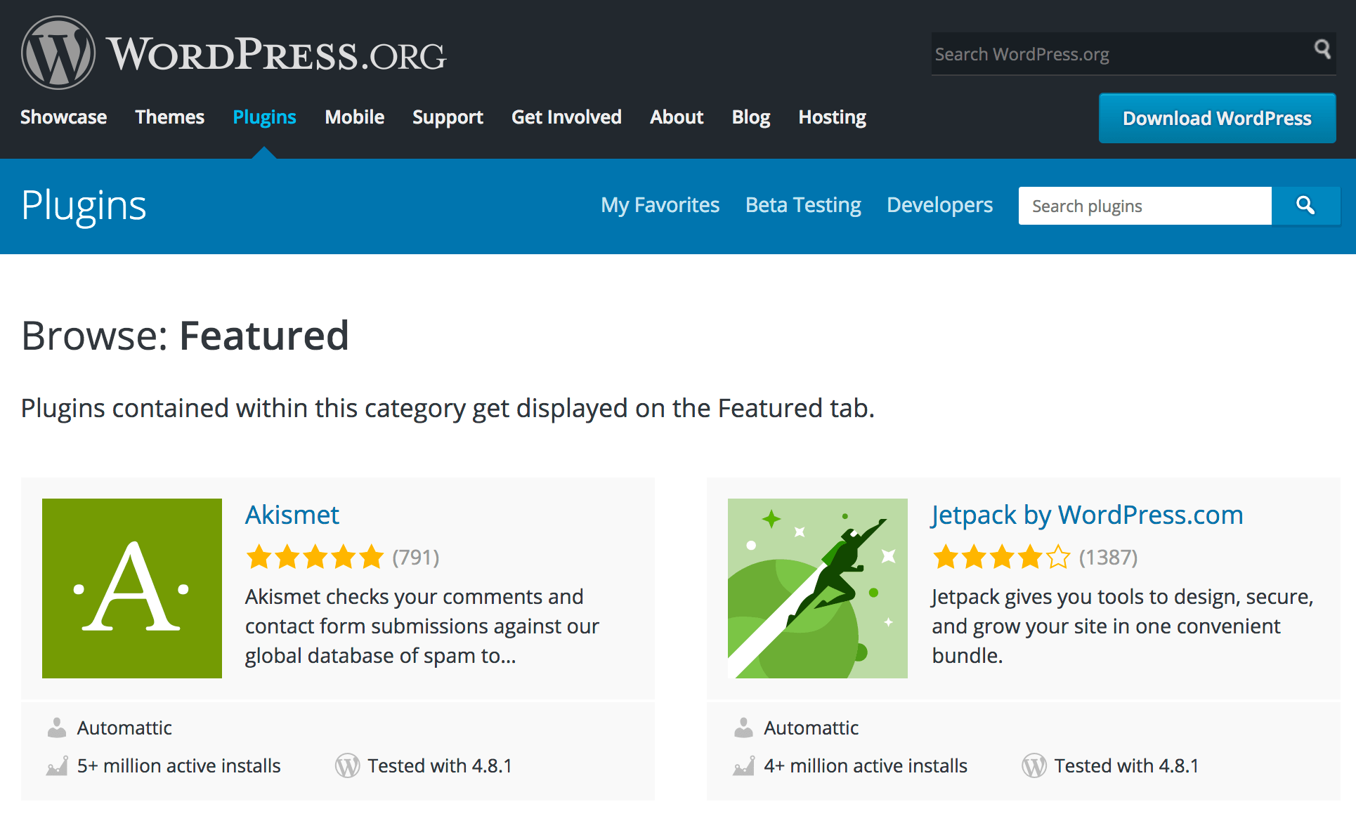Open the Jetpack plugin thumbnail image
1356x816 pixels.
tap(818, 588)
